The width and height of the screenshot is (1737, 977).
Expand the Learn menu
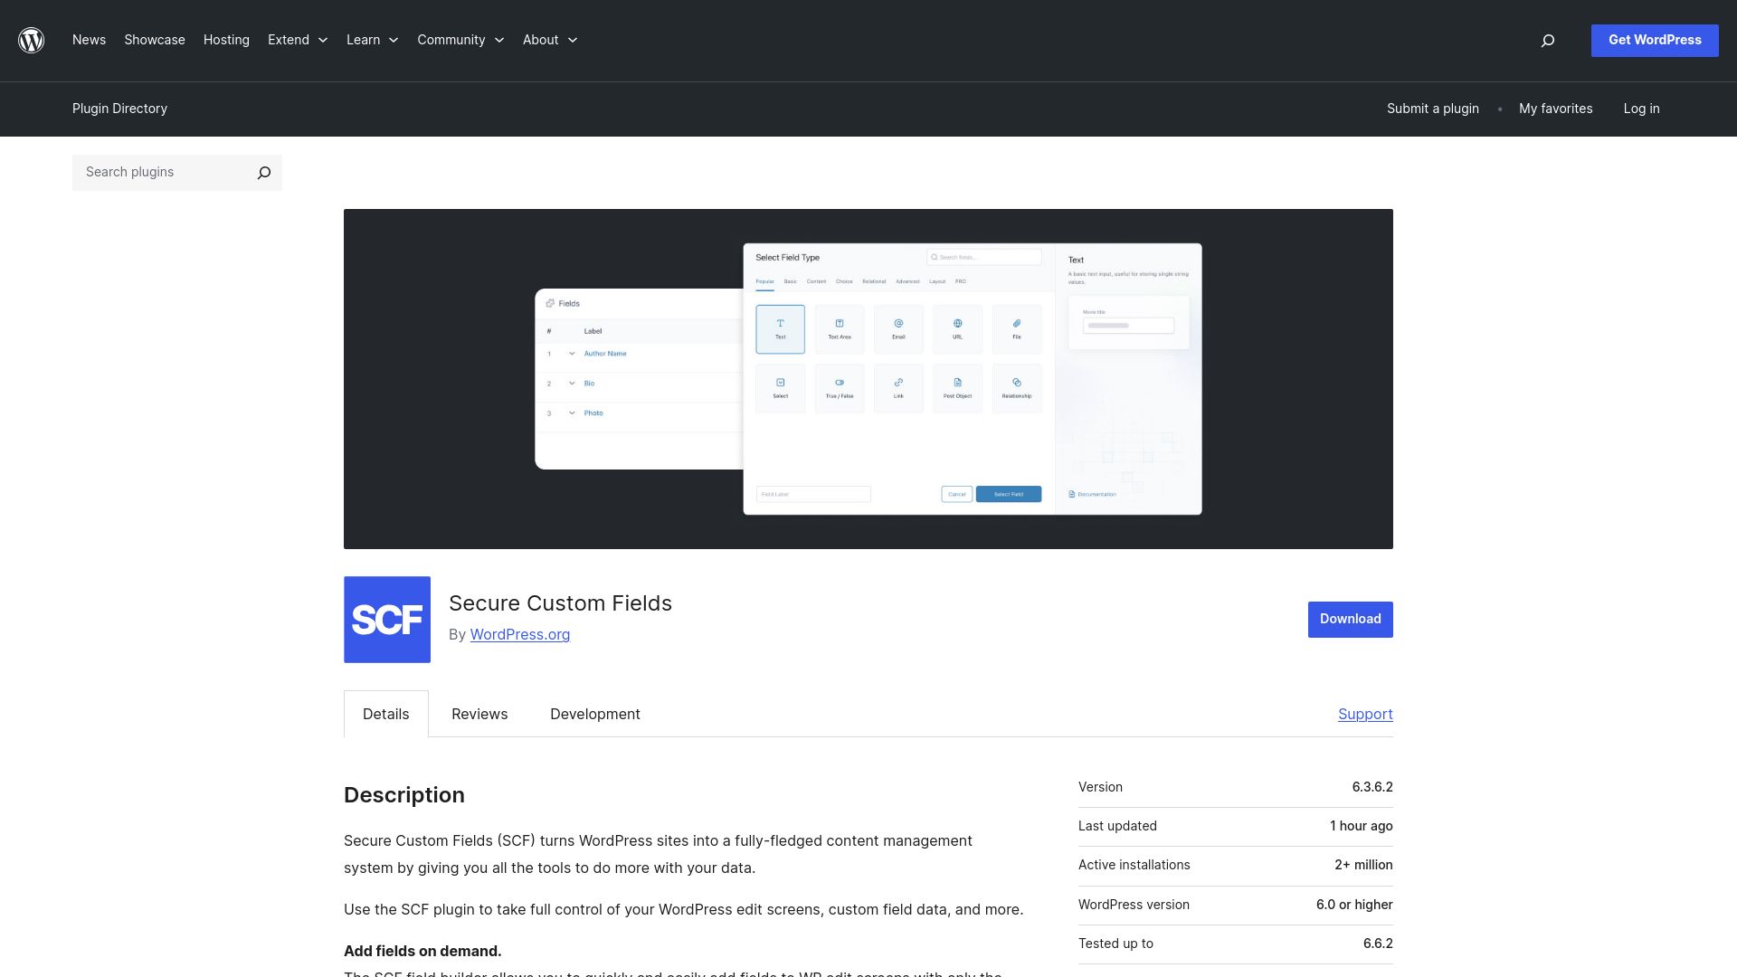click(372, 40)
